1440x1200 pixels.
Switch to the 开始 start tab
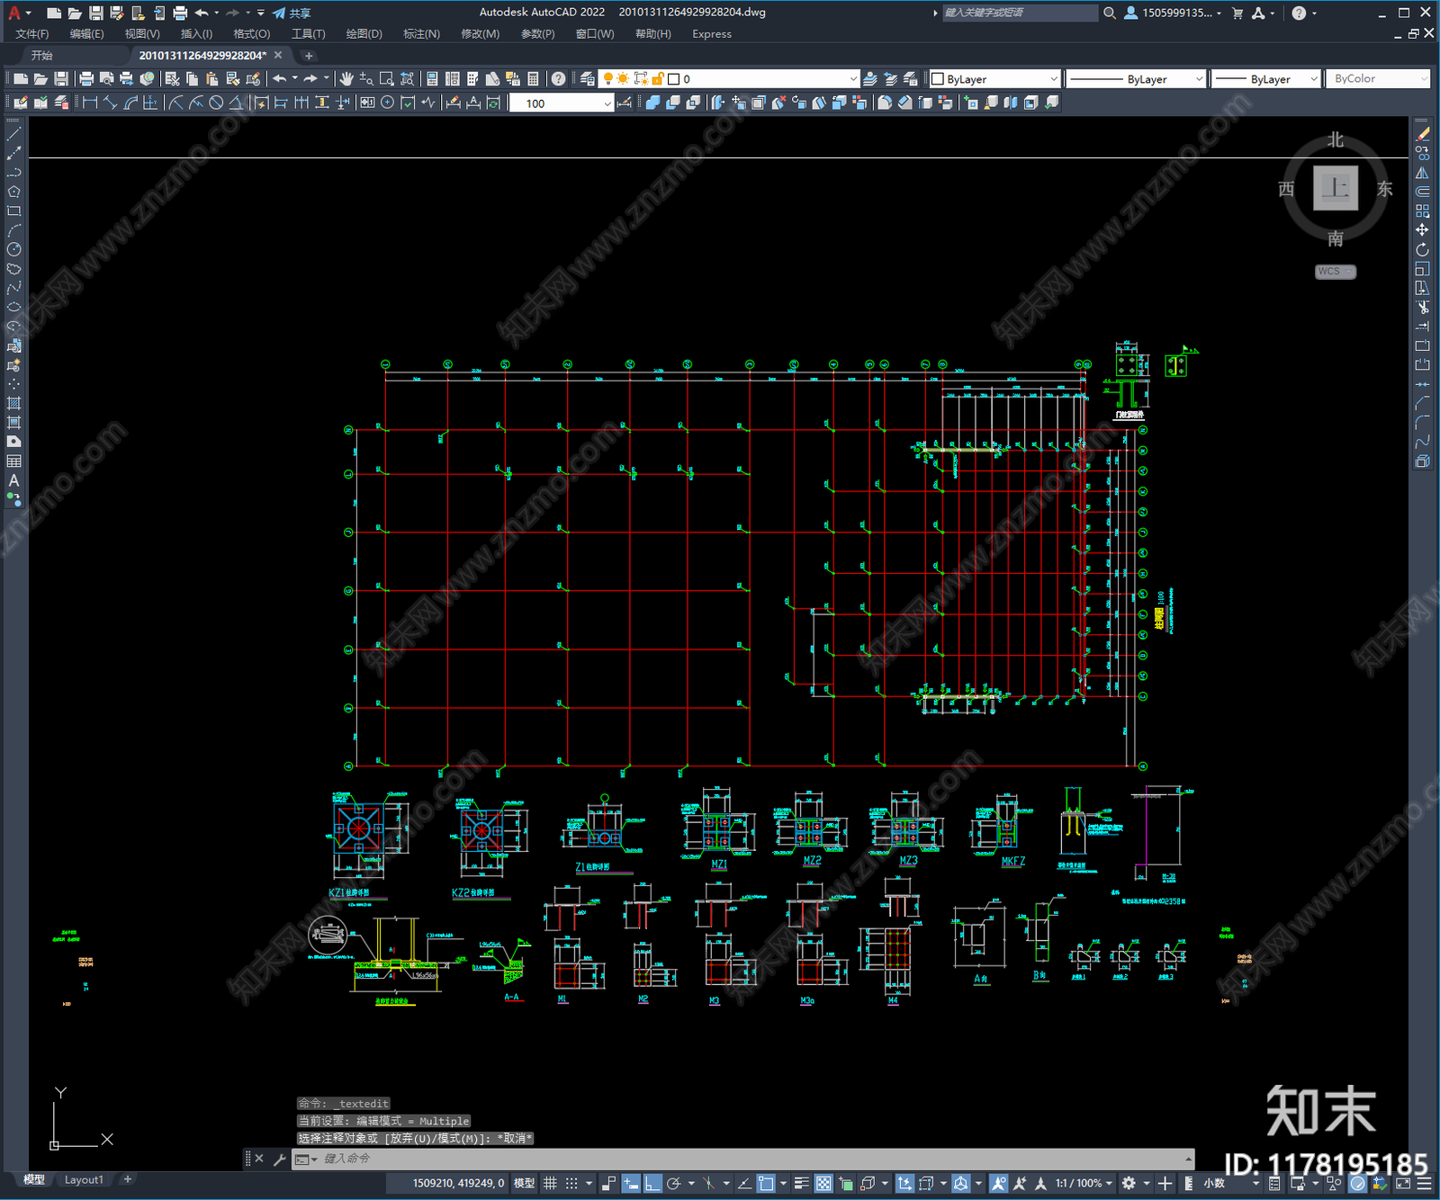pyautogui.click(x=42, y=56)
